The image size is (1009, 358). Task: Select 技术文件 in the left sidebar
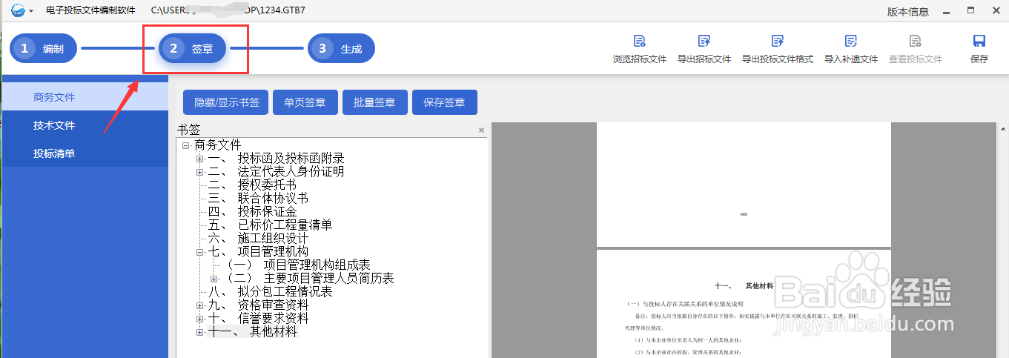[x=85, y=125]
